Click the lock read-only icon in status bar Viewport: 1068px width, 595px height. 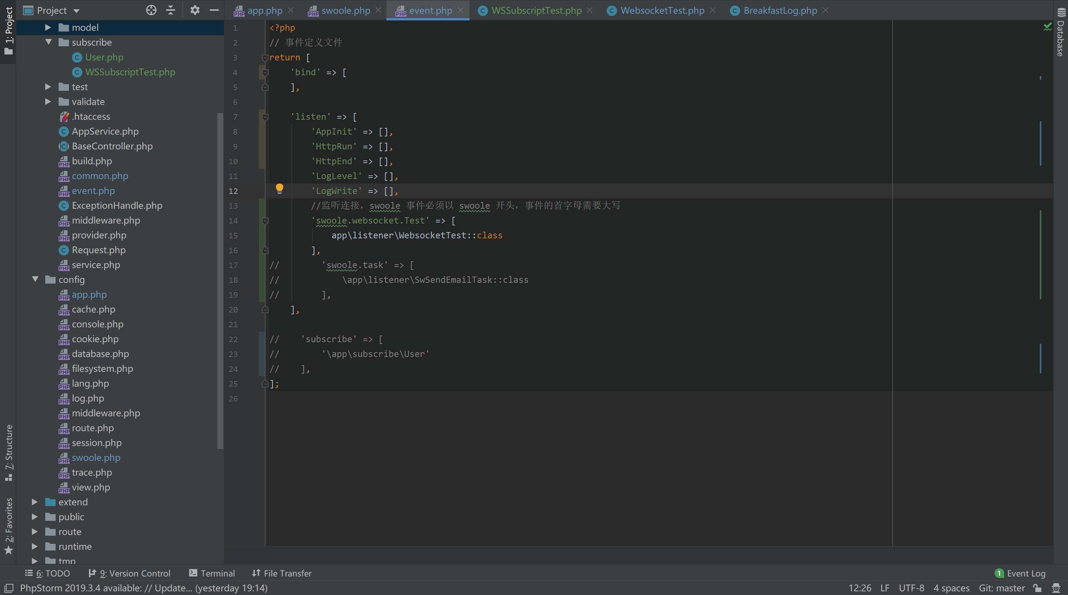(x=1037, y=588)
